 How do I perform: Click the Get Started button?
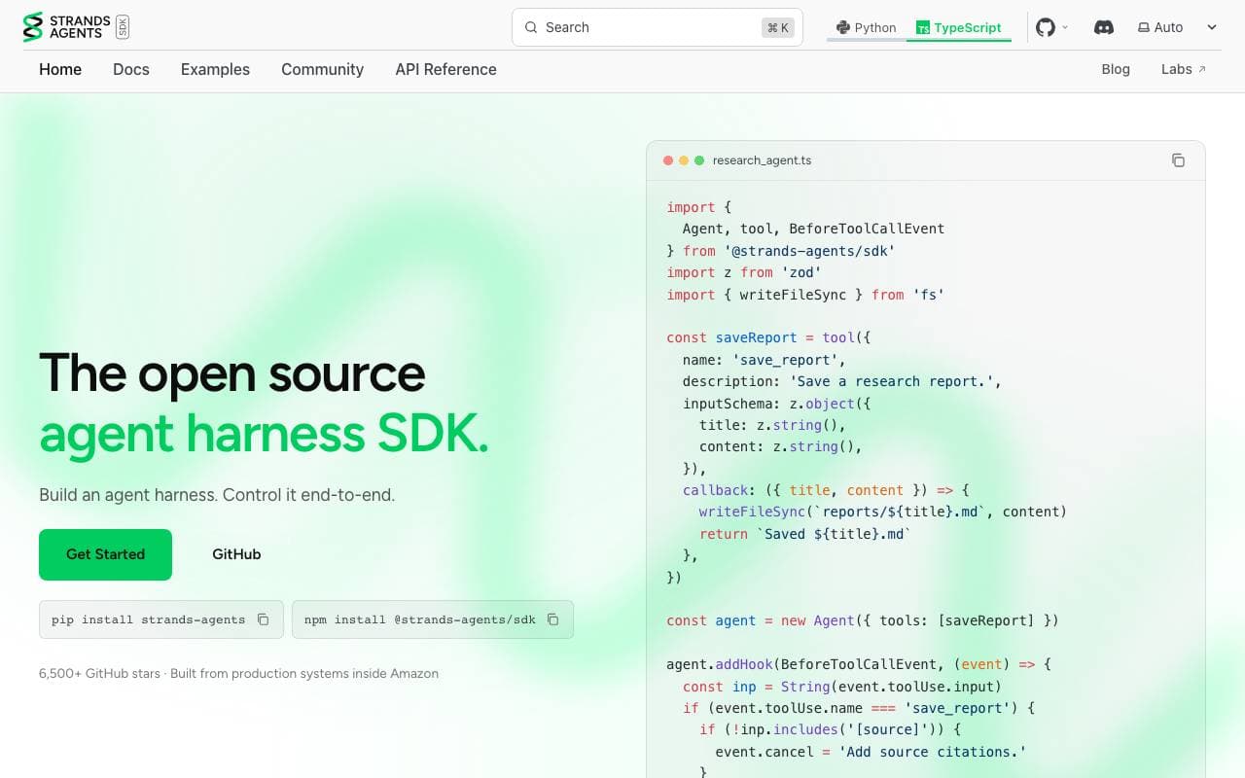(105, 554)
